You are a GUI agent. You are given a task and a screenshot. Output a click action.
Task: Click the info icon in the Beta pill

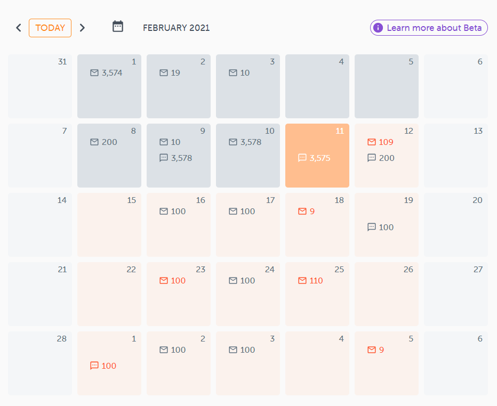click(x=379, y=28)
